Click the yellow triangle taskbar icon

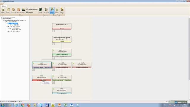coord(53,105)
